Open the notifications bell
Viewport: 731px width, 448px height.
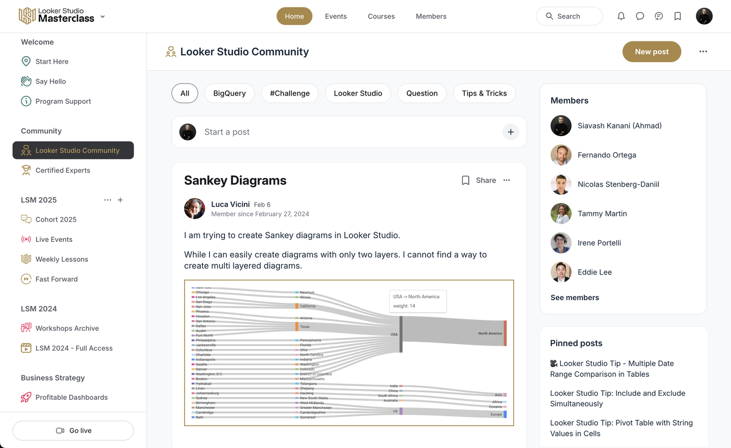[x=621, y=16]
